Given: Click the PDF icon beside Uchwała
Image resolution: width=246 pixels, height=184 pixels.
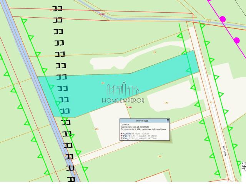Looking at the screenshot, I should [121, 134].
